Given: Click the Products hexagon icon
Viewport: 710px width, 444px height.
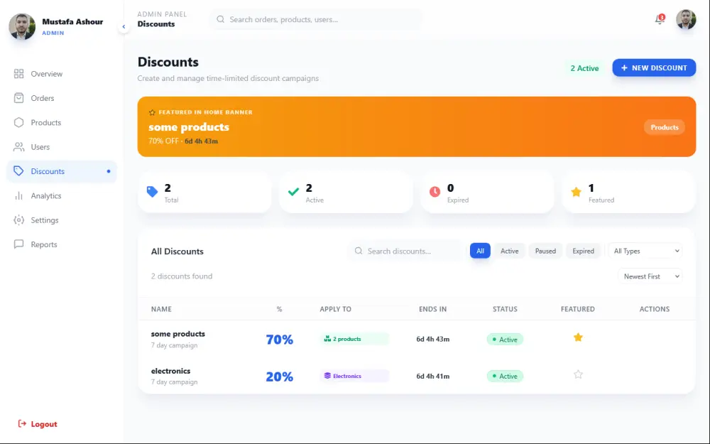Looking at the screenshot, I should [x=18, y=122].
